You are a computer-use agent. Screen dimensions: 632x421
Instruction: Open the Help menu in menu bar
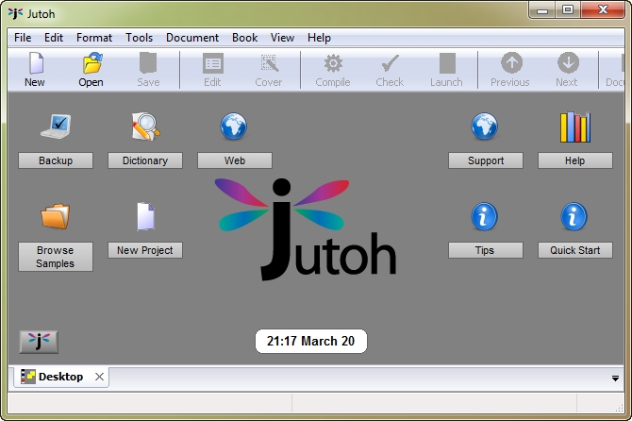pyautogui.click(x=319, y=38)
